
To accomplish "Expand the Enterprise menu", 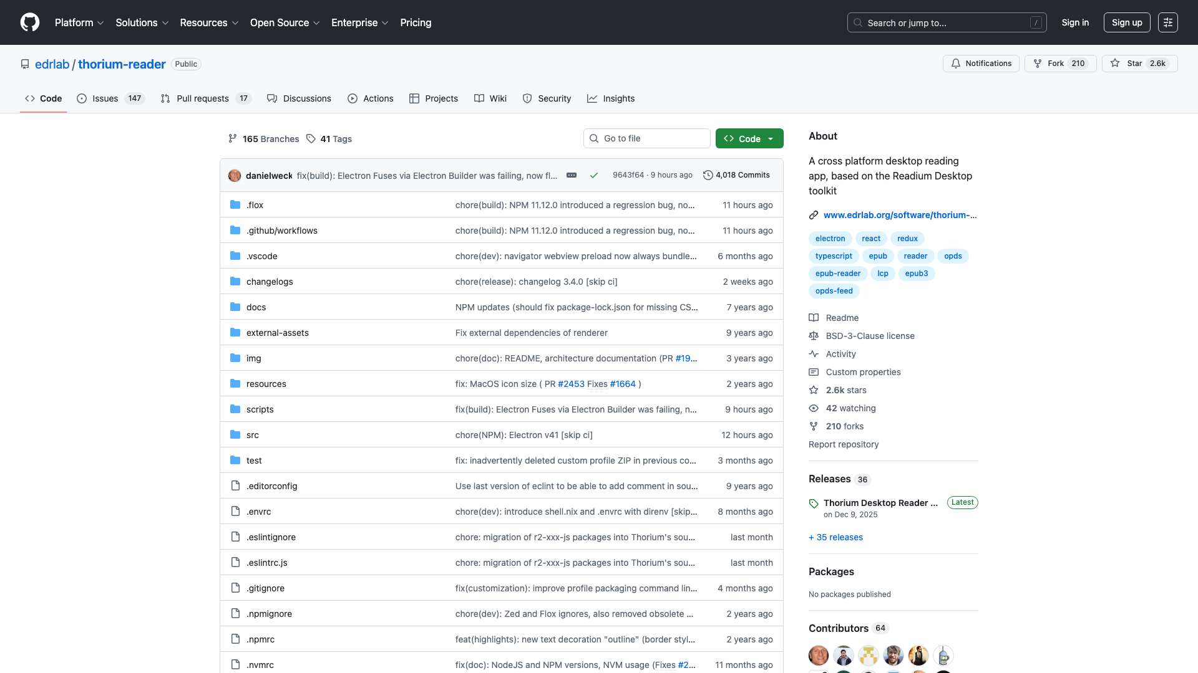I will (359, 22).
